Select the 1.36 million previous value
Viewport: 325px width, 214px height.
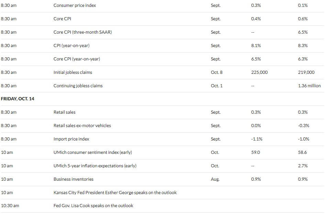click(x=309, y=86)
